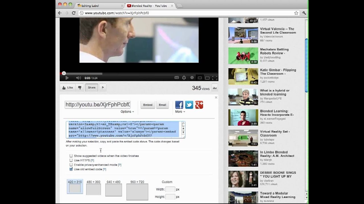
Task: Switch player to large size icon
Action: 207,78
